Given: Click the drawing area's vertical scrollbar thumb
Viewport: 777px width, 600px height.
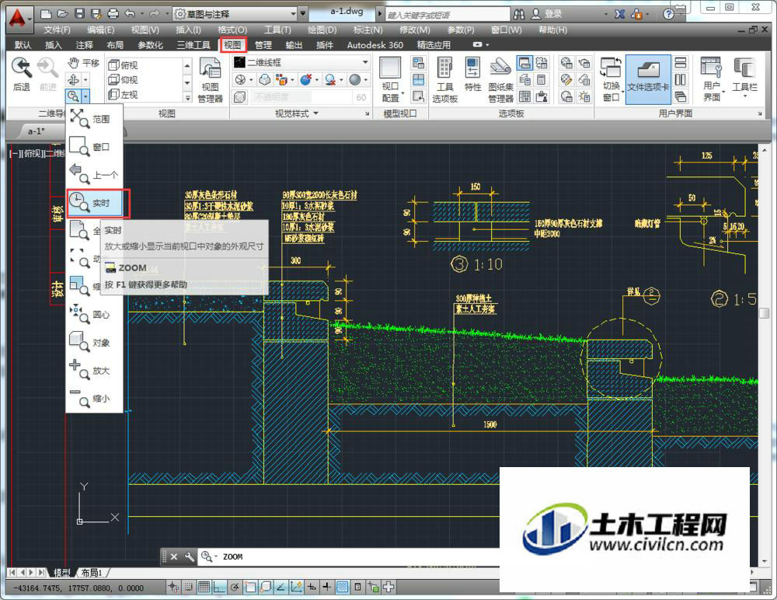Looking at the screenshot, I should [x=764, y=313].
